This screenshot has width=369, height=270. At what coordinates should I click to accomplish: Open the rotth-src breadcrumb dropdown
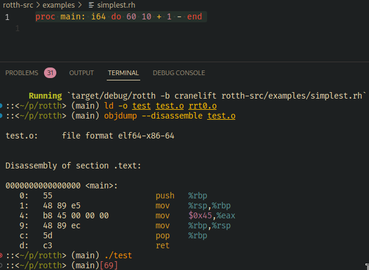coord(16,5)
